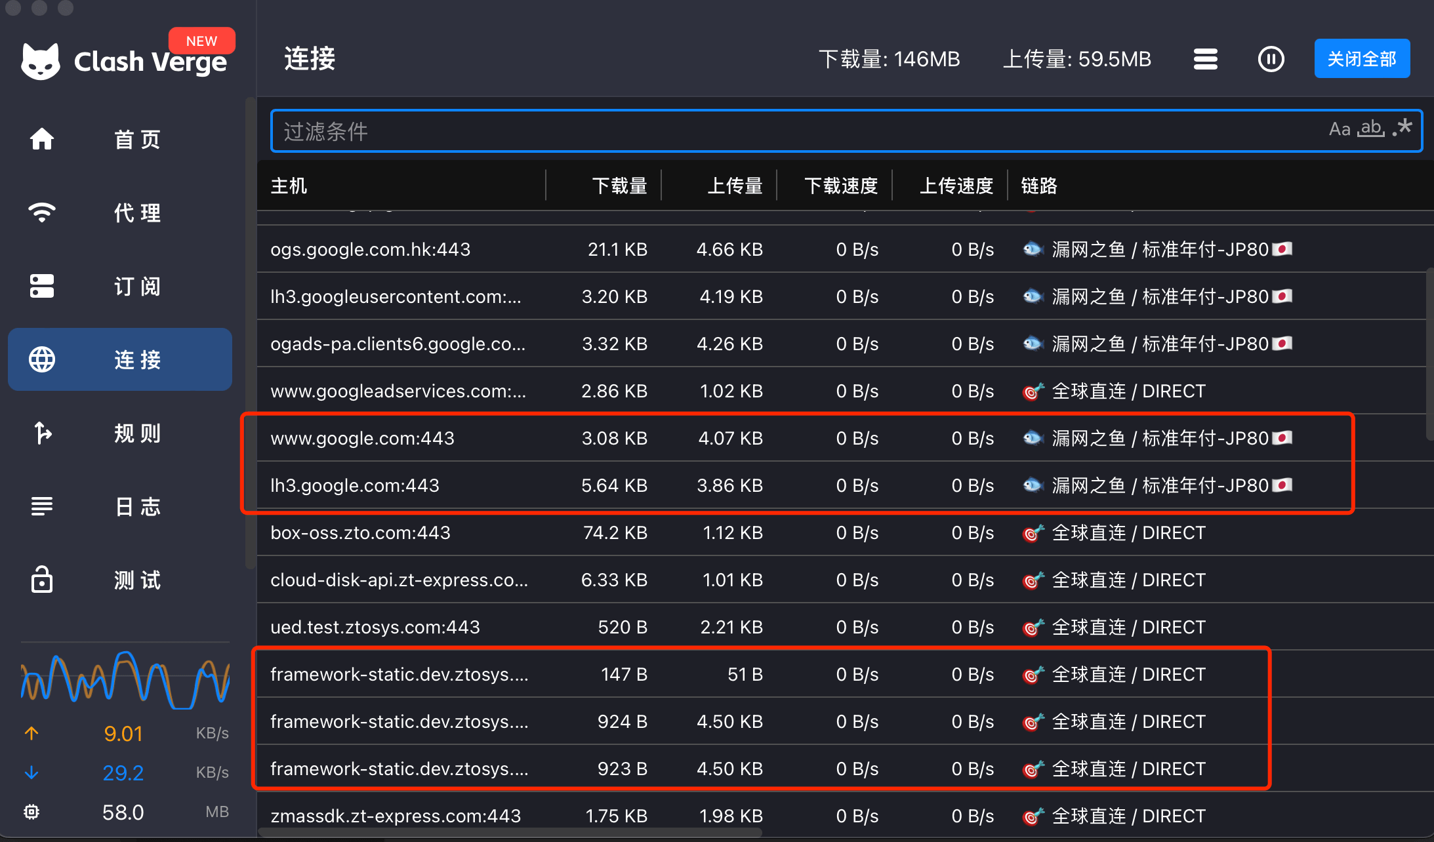Open the 订阅 subscription server icon
Image resolution: width=1434 pixels, height=842 pixels.
click(x=42, y=286)
